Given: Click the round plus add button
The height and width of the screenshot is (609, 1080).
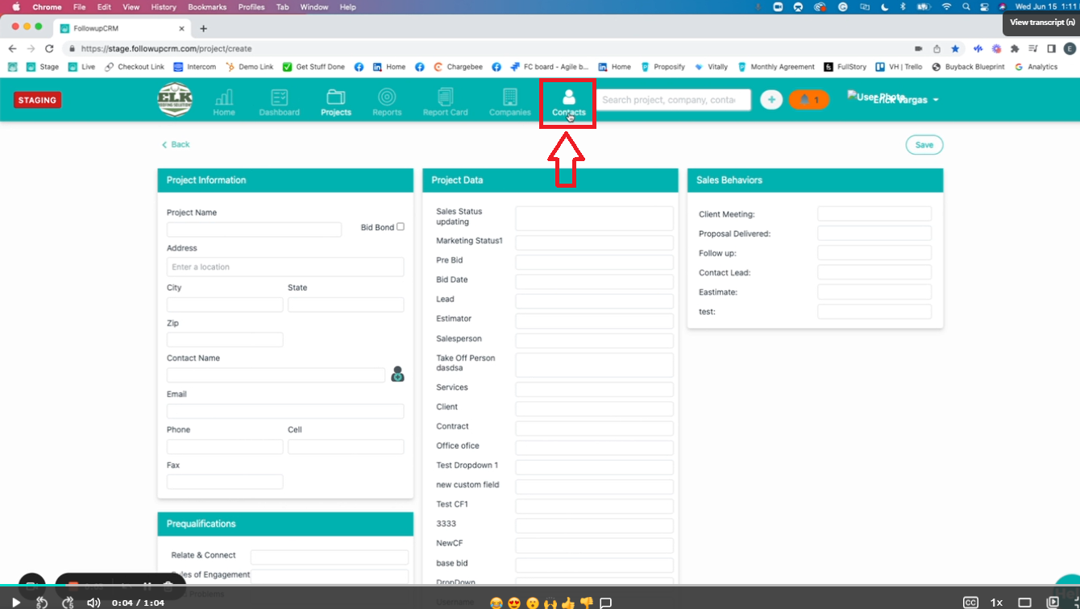Looking at the screenshot, I should pos(771,100).
